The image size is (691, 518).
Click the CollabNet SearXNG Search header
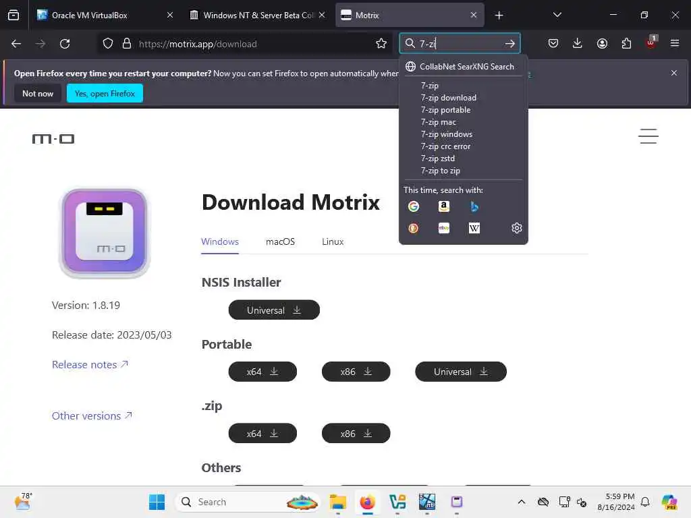(463, 67)
